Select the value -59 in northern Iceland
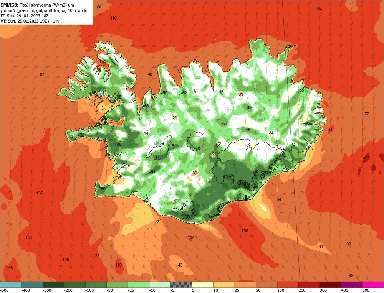 [164, 93]
